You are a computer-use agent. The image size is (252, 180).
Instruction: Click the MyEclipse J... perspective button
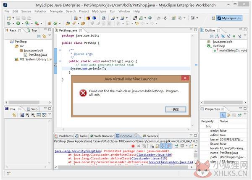click(229, 18)
